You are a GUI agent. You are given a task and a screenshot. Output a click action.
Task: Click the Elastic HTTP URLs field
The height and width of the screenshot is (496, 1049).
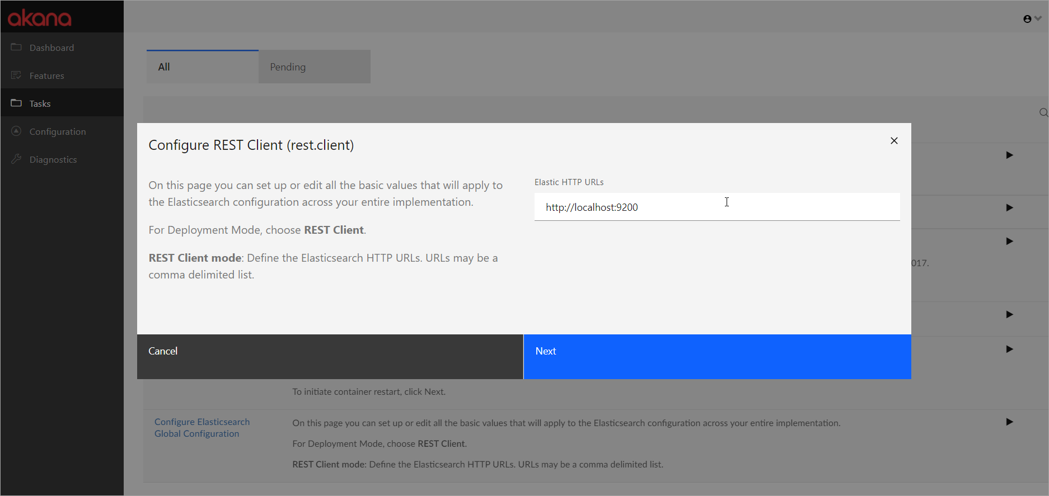[x=717, y=207]
